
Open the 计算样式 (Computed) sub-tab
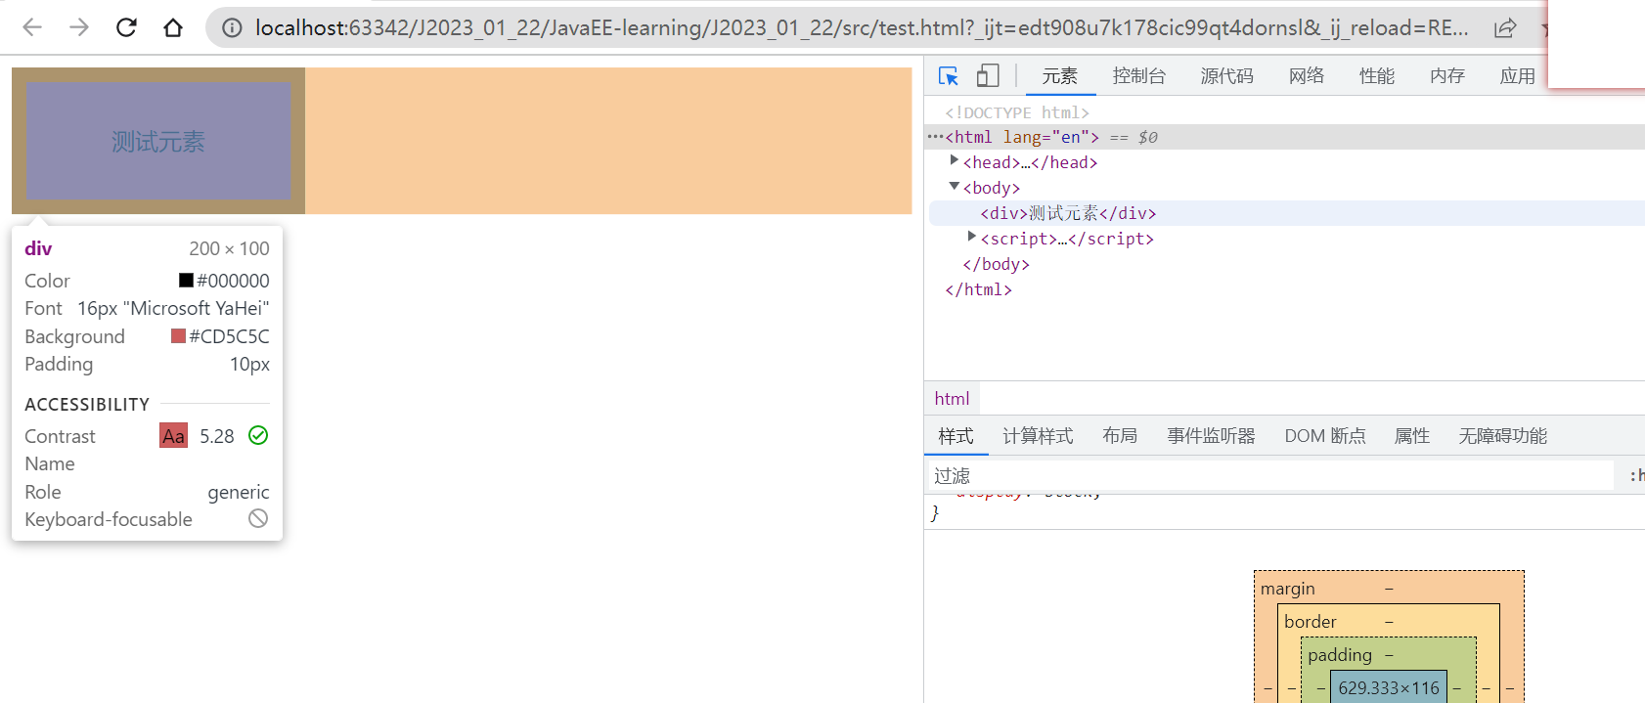pos(1038,436)
